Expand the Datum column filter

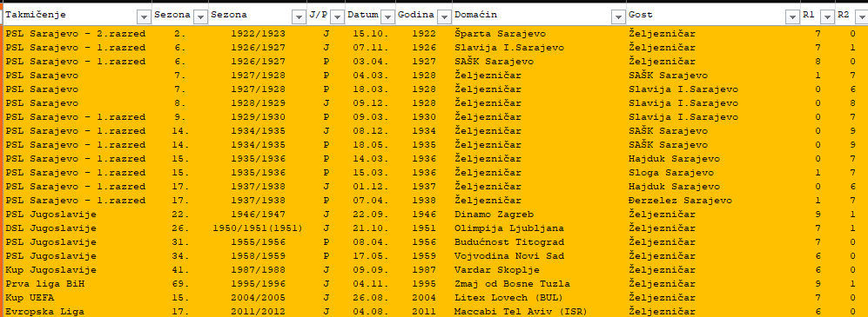[387, 17]
